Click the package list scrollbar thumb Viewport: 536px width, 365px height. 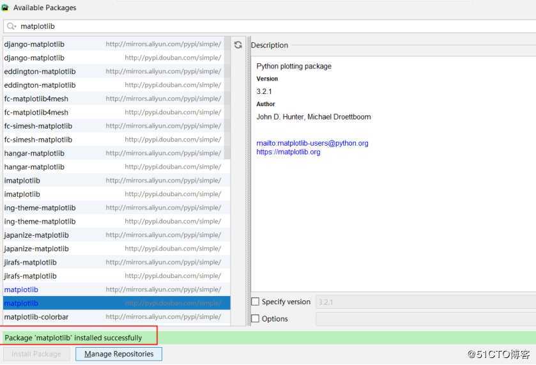(227, 98)
